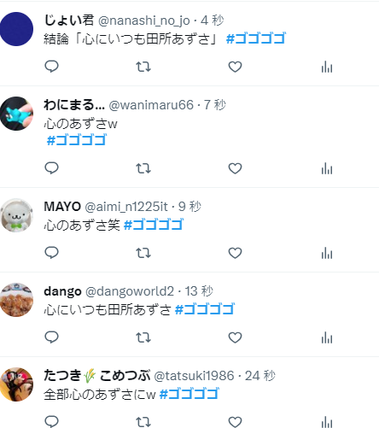This screenshot has width=379, height=428.
Task: Open the 13 秒 timestamp on dango's tweet
Action: tap(199, 291)
